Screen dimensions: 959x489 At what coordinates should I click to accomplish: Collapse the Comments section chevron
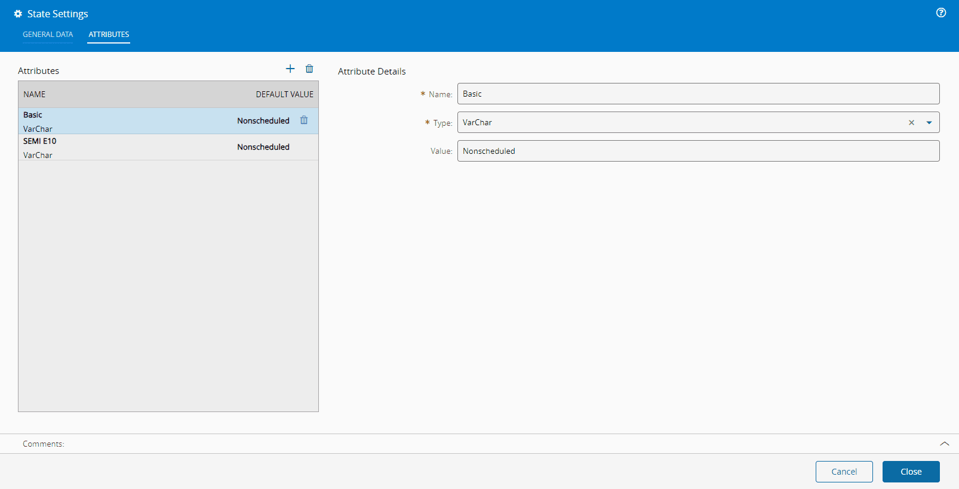tap(944, 444)
